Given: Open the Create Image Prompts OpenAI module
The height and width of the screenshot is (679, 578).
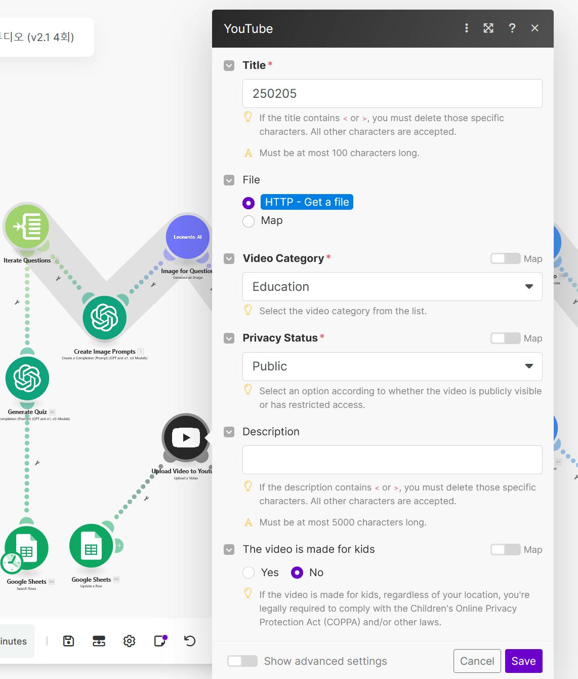Looking at the screenshot, I should (x=105, y=318).
